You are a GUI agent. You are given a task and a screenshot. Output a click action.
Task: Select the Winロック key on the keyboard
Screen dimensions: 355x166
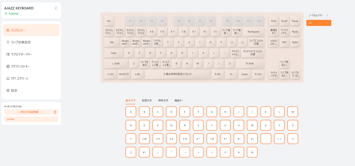pos(124,74)
